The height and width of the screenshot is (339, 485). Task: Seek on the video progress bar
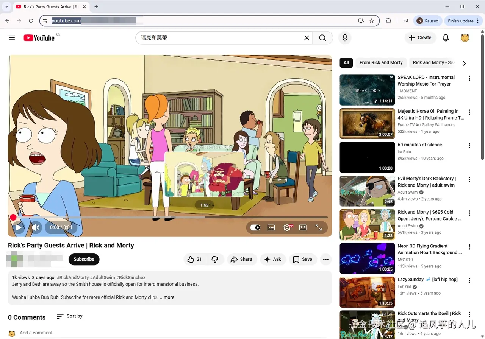coord(170,217)
